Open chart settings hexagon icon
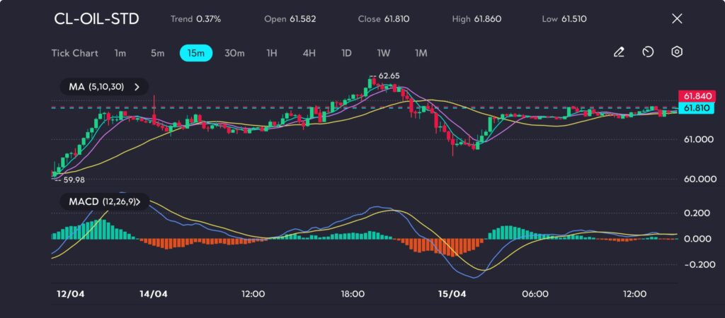Image resolution: width=725 pixels, height=318 pixels. (677, 52)
